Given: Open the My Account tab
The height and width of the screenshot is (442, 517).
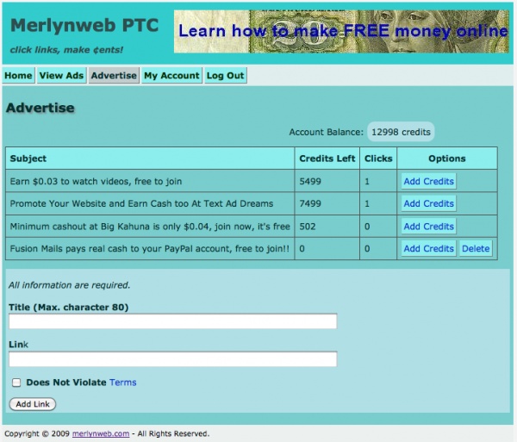Looking at the screenshot, I should pyautogui.click(x=171, y=76).
